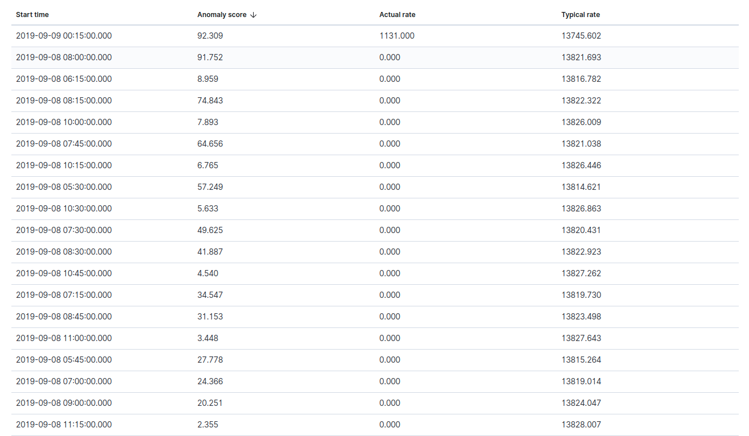Sort by the Actual rate column
This screenshot has height=436, width=749.
pyautogui.click(x=397, y=14)
